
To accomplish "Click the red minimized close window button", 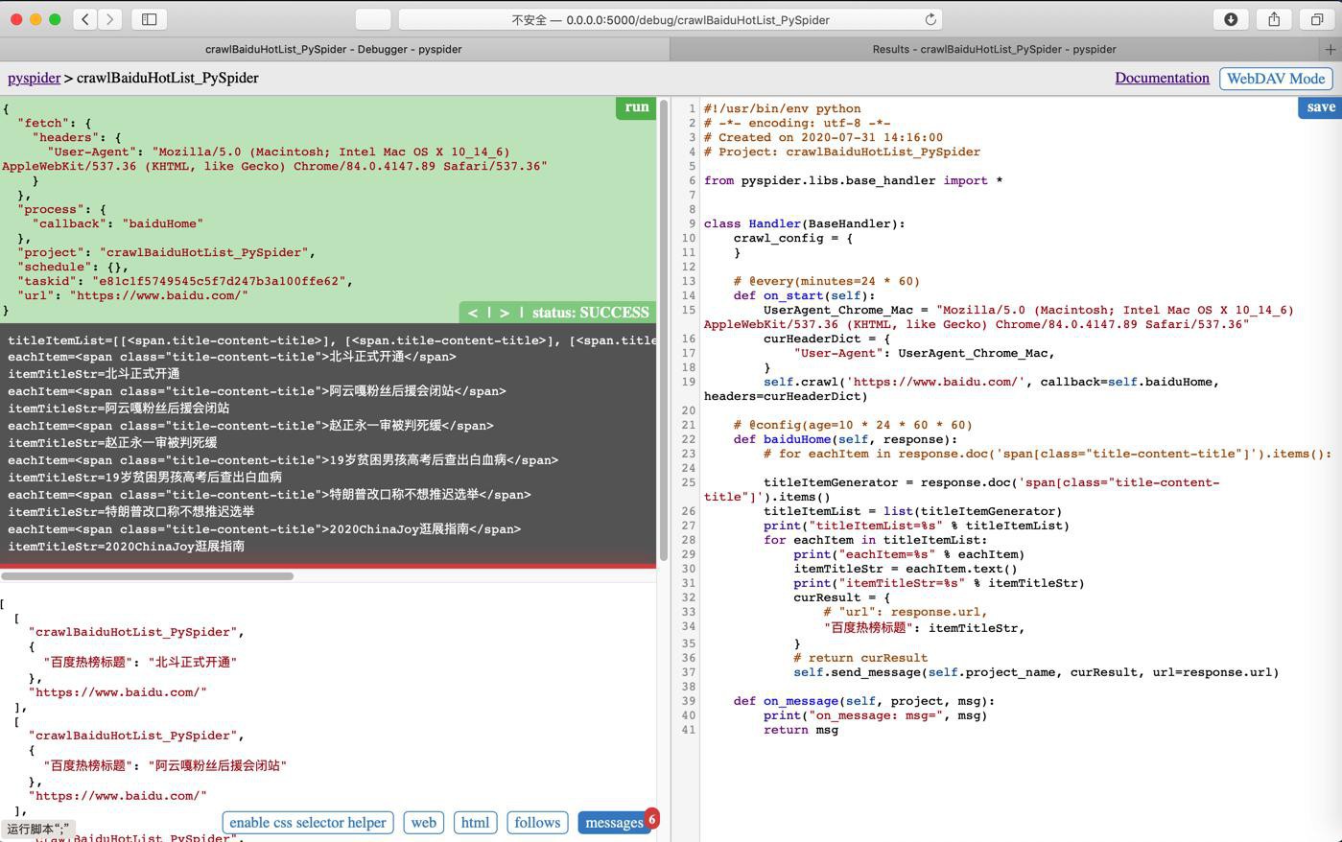I will (16, 19).
